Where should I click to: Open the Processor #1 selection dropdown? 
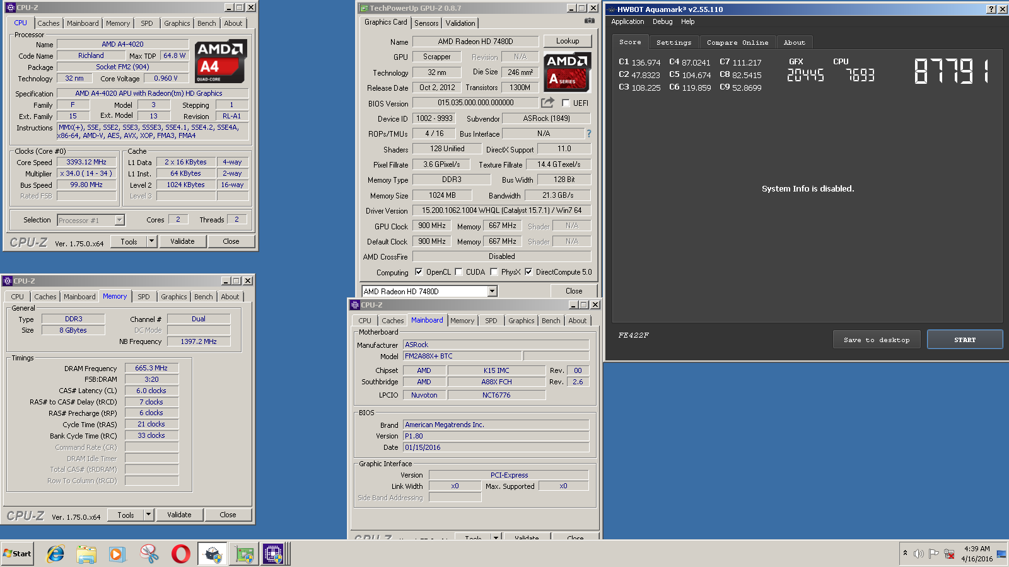tap(119, 220)
